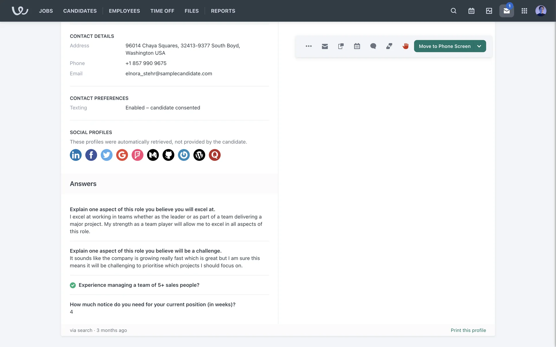This screenshot has width=556, height=347.
Task: Click Print this profile link
Action: [x=468, y=330]
